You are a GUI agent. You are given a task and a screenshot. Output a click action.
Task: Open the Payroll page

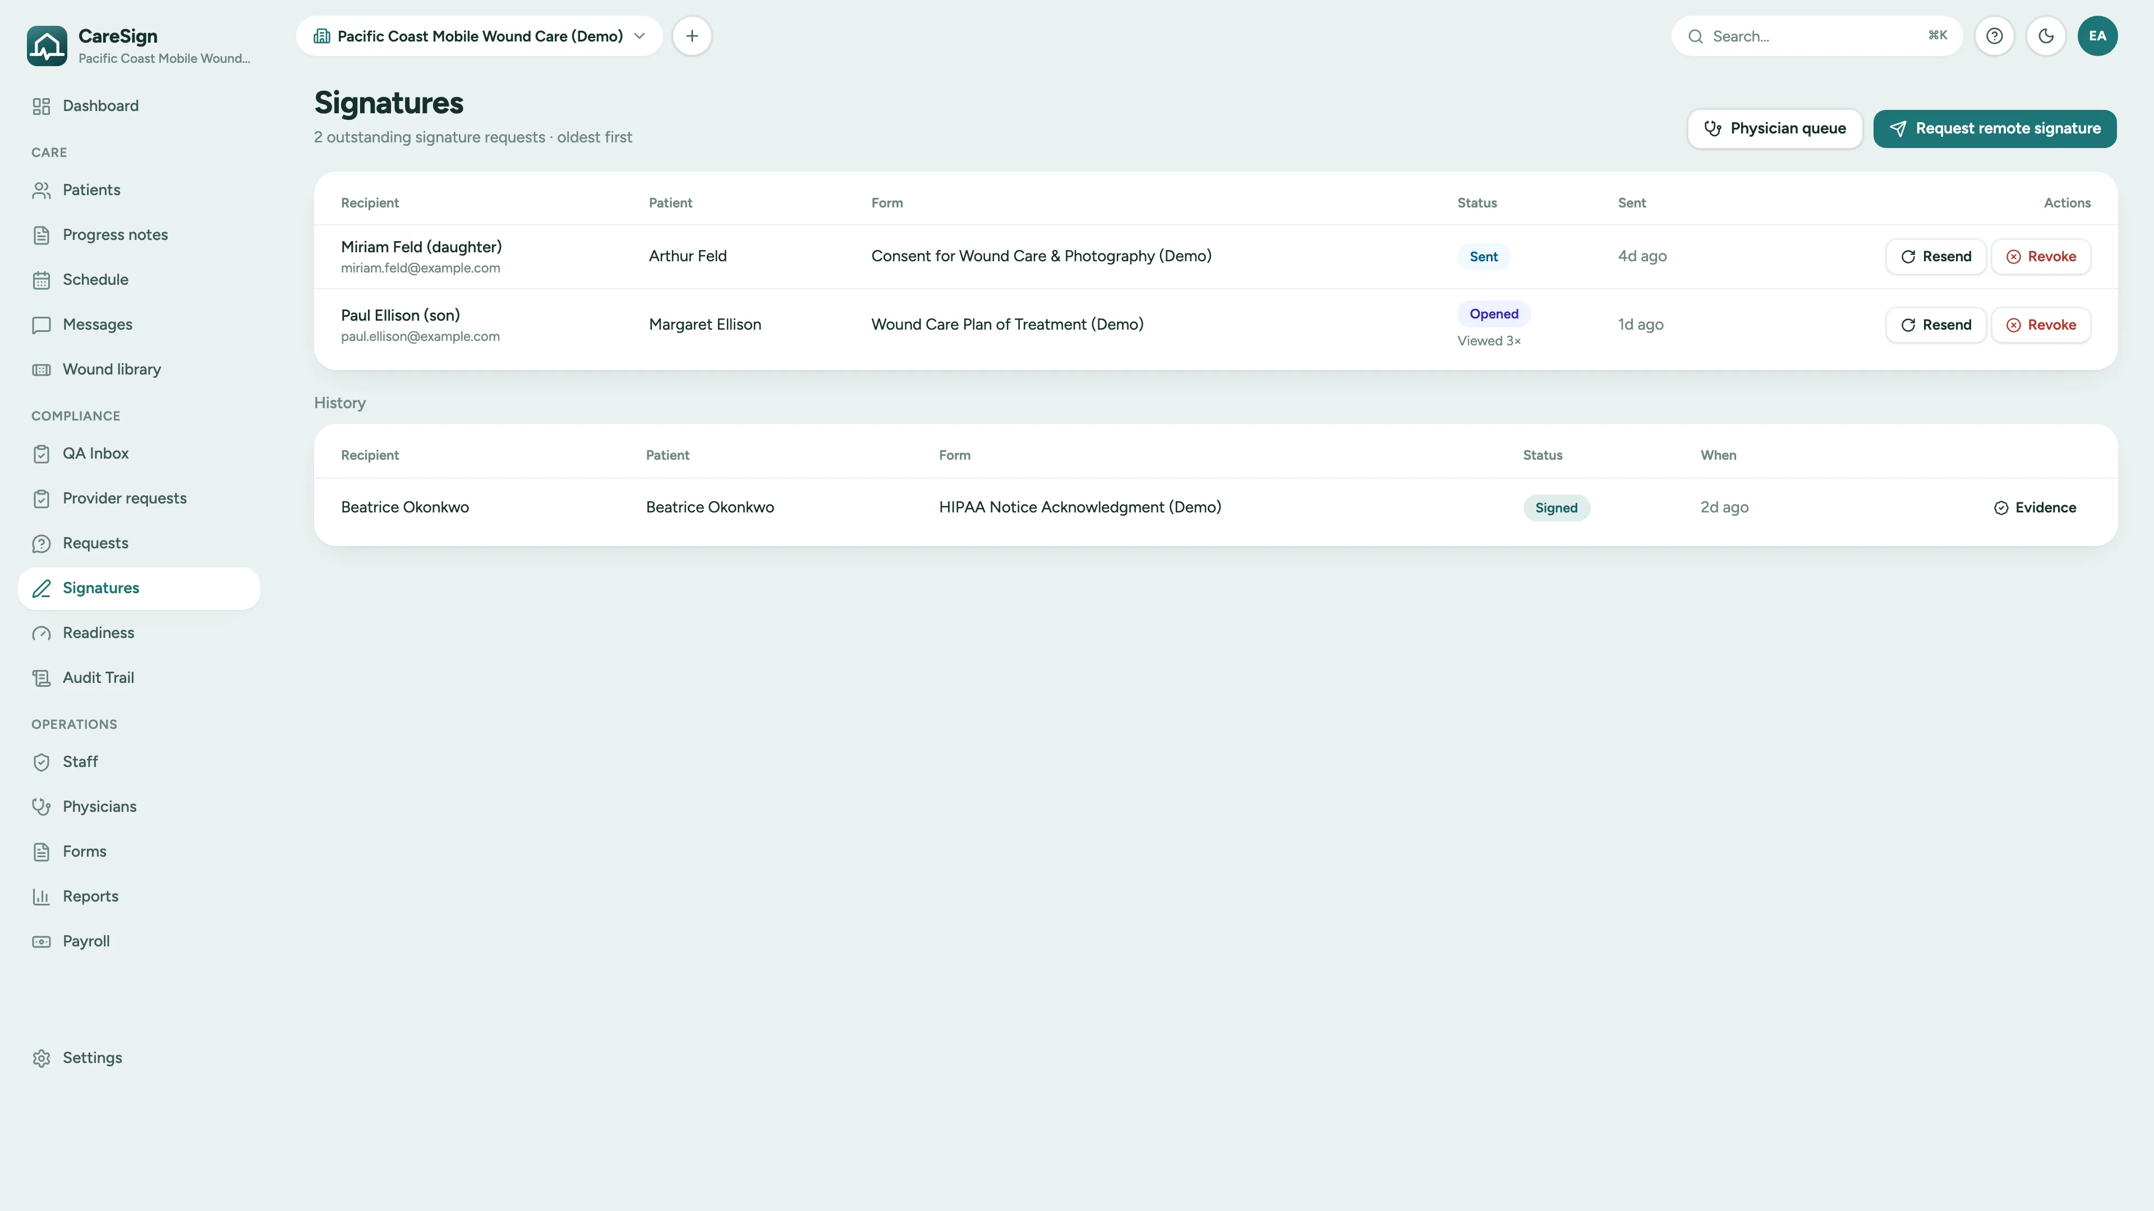coord(139,942)
